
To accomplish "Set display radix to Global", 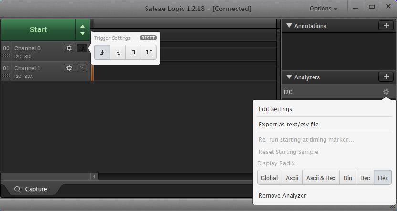I will click(270, 178).
